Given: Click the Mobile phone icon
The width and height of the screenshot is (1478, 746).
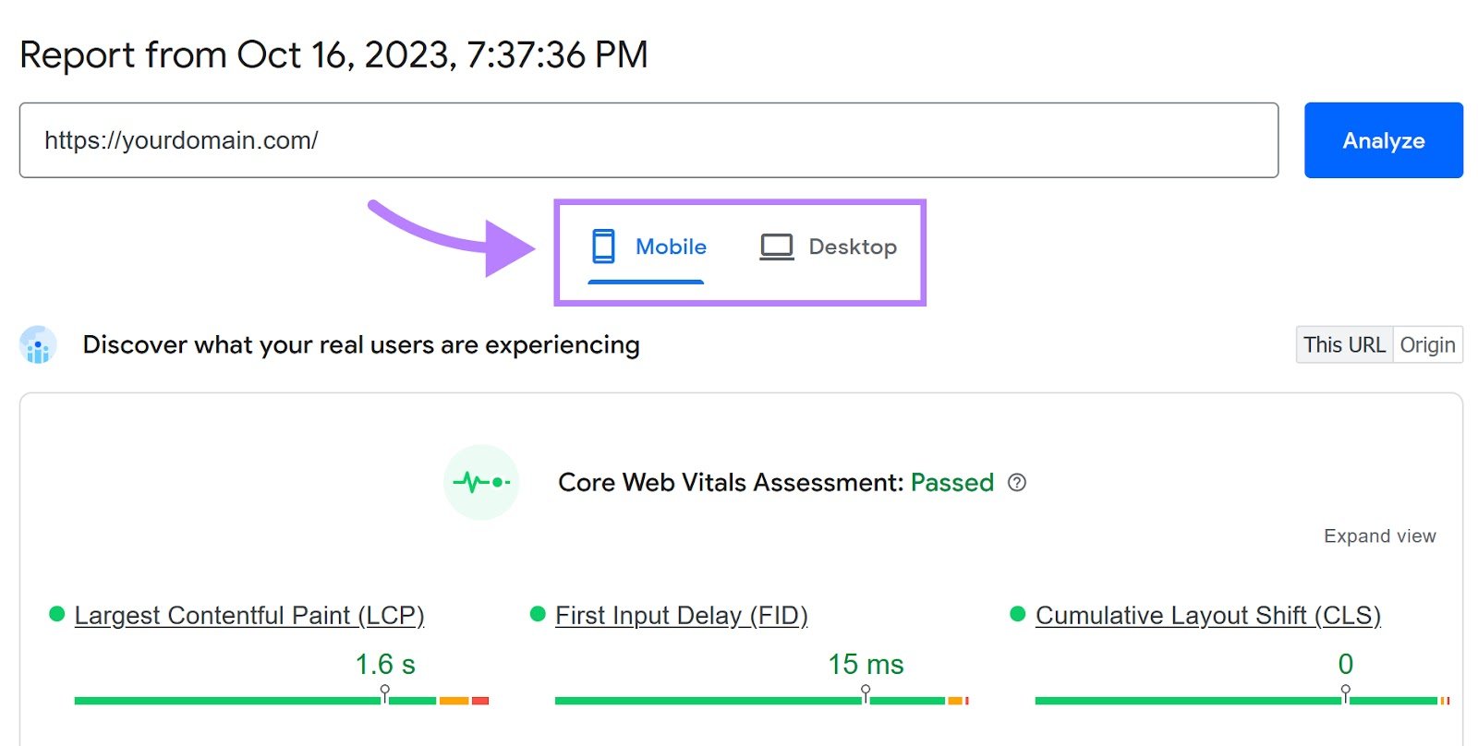Looking at the screenshot, I should (605, 246).
